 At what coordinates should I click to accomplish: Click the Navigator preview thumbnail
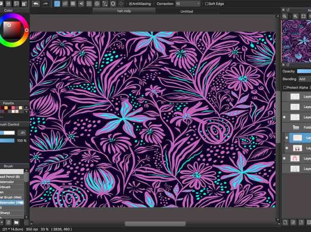[296, 41]
